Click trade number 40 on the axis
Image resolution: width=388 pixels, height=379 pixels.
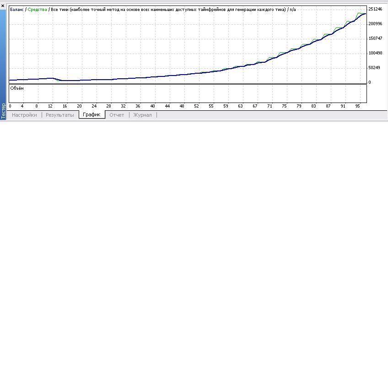pyautogui.click(x=153, y=106)
